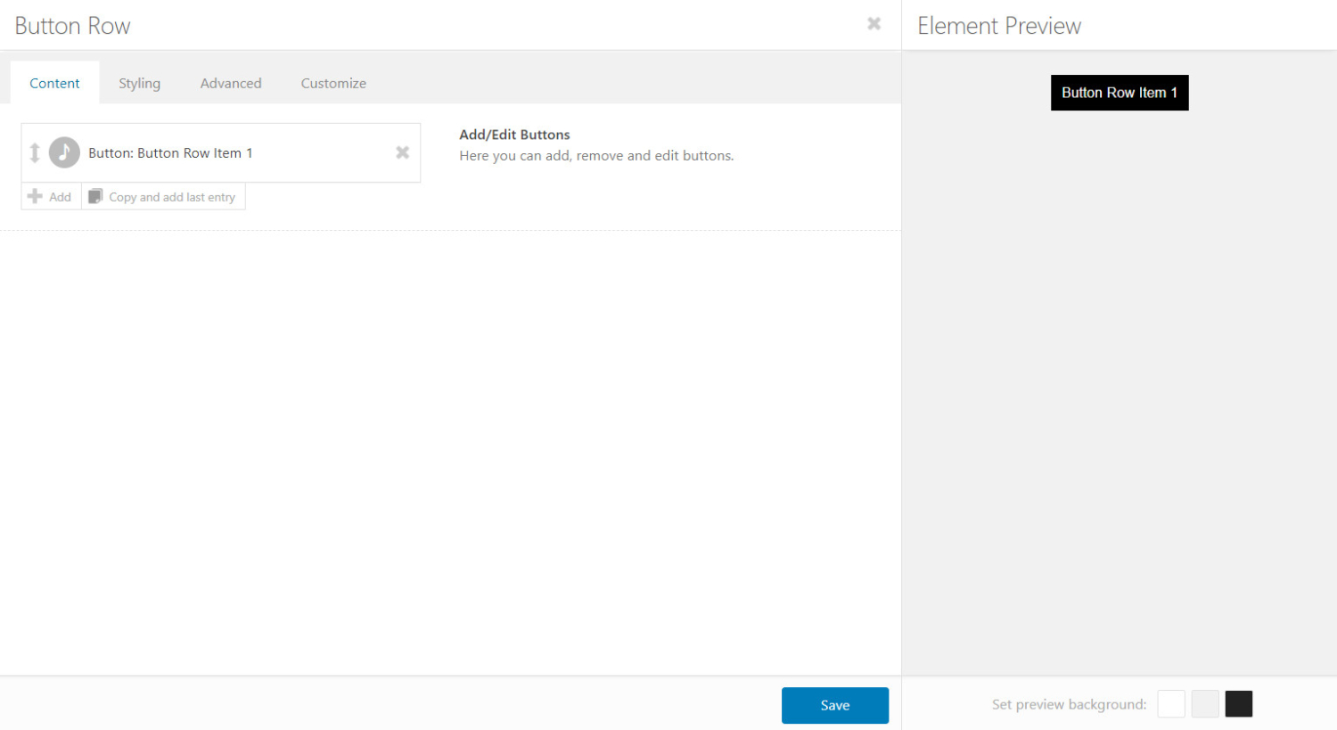Set preview background to gray
Image resolution: width=1337 pixels, height=730 pixels.
[x=1205, y=703]
